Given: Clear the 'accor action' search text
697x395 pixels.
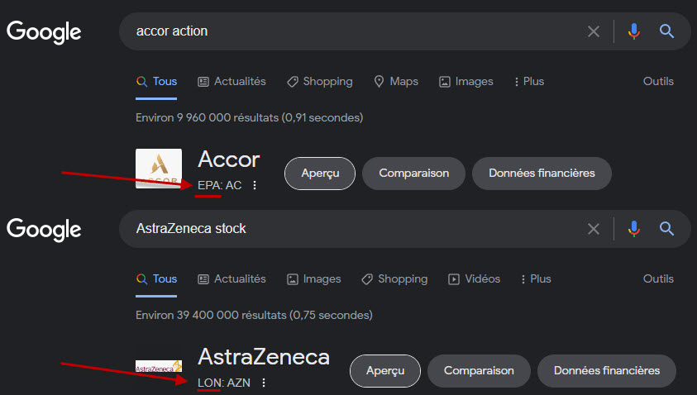Looking at the screenshot, I should (594, 31).
